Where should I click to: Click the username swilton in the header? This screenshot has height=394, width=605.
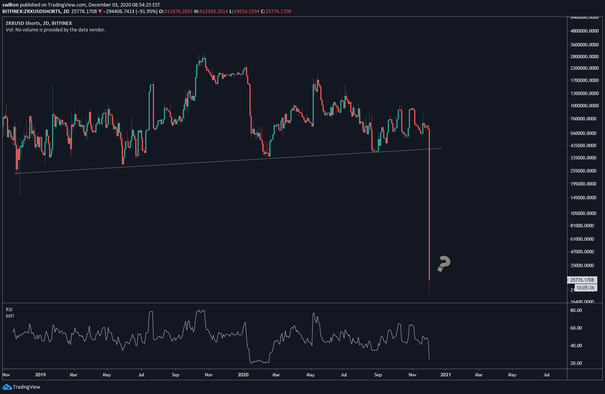pos(10,5)
